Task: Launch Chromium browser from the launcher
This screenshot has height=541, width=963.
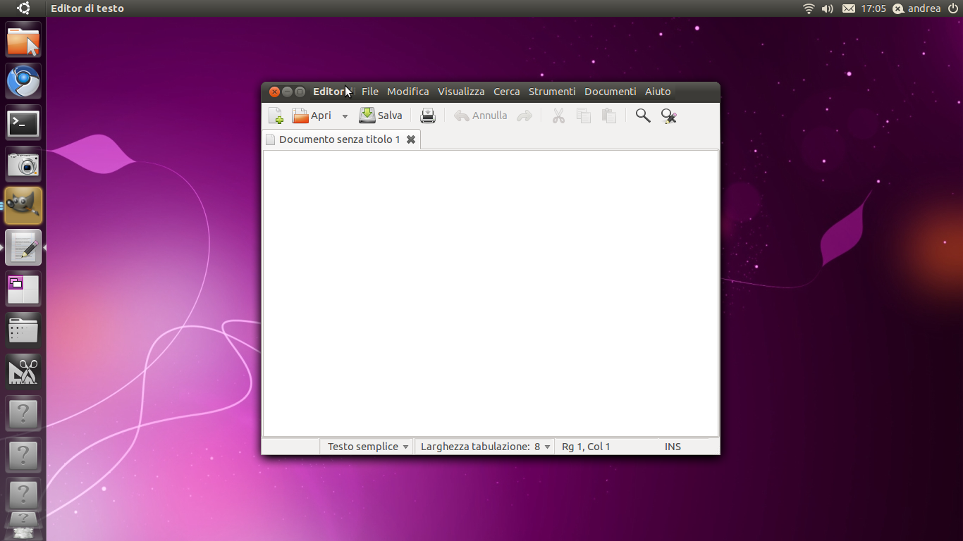Action: click(23, 82)
